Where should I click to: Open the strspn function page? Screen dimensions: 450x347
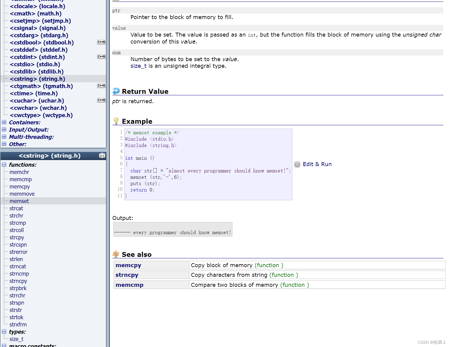(x=17, y=303)
